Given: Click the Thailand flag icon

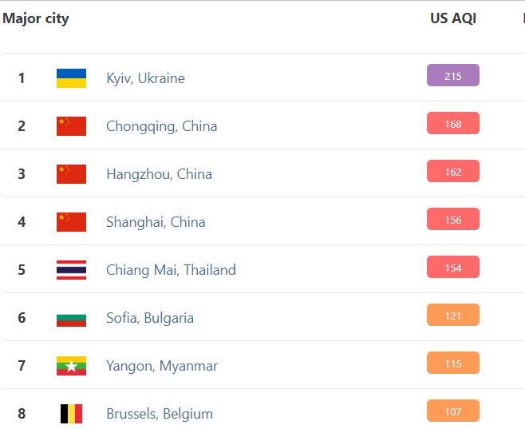Looking at the screenshot, I should [71, 270].
